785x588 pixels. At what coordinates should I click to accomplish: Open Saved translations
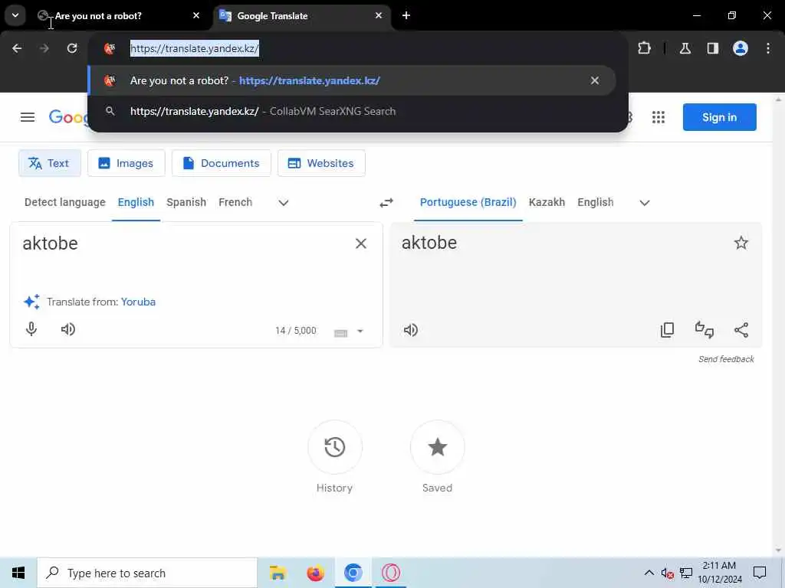[437, 447]
